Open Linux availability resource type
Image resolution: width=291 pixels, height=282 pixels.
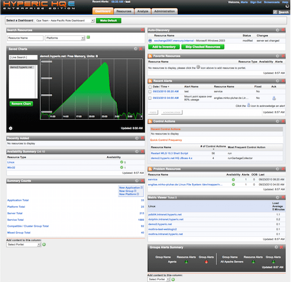pyautogui.click(x=11, y=162)
